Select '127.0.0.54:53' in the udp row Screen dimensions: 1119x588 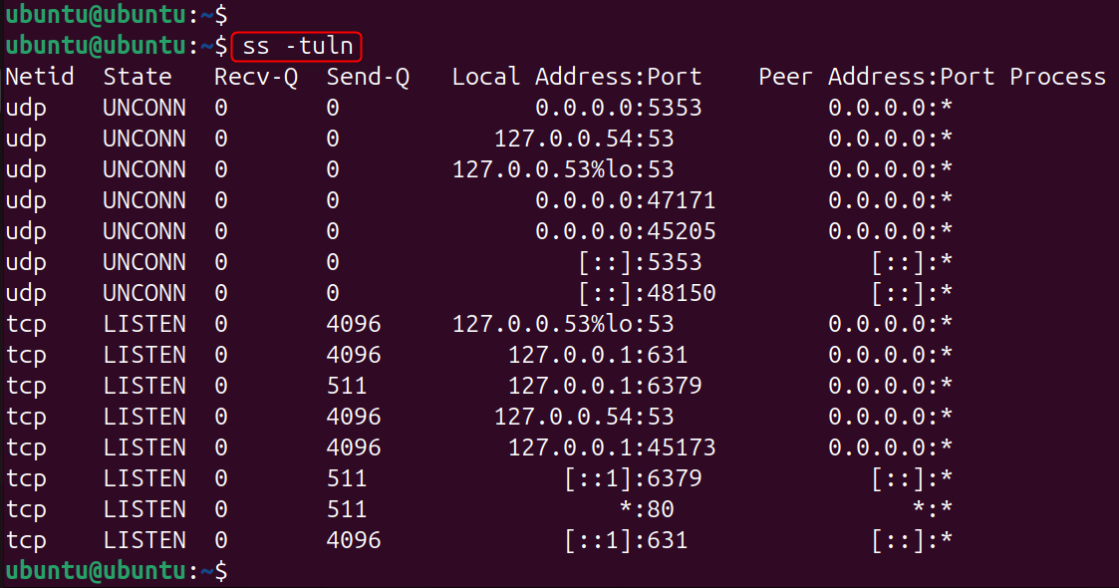(x=584, y=139)
